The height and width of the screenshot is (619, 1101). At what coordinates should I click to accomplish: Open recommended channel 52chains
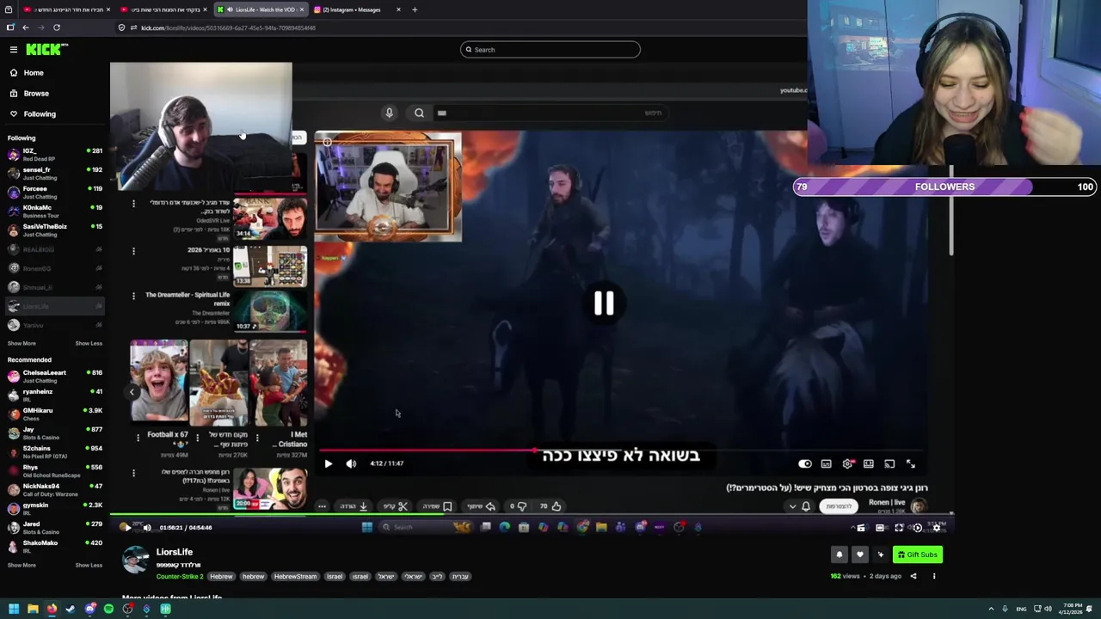point(54,452)
